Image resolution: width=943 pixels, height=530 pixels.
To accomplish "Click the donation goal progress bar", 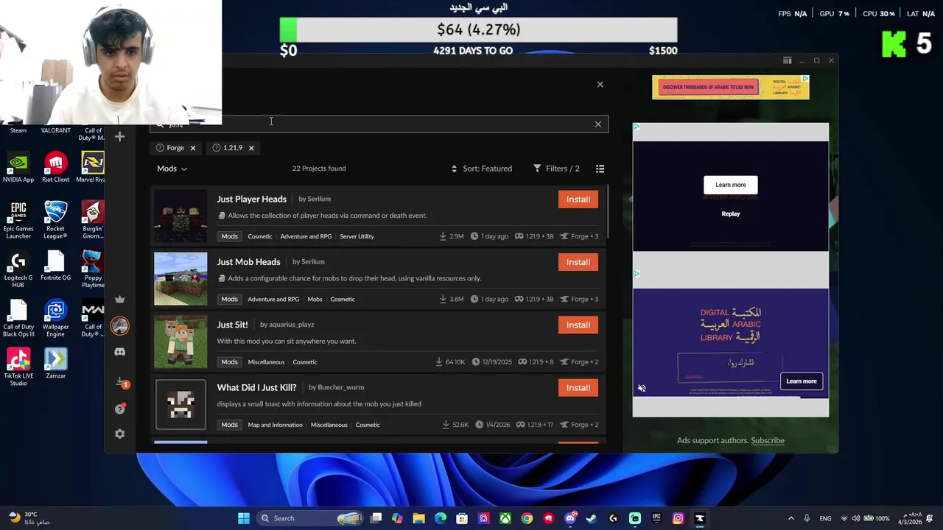I will 478,29.
